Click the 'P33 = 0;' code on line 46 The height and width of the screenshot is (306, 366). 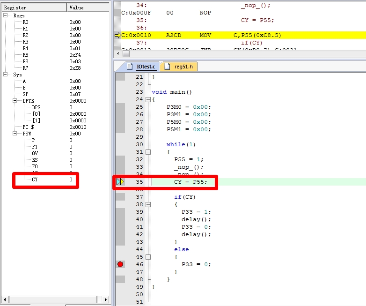[196, 264]
